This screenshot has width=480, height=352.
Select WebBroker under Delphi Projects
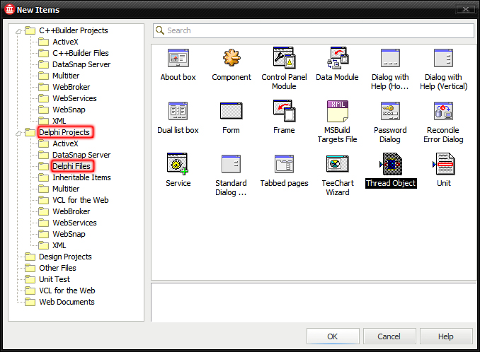click(x=72, y=211)
